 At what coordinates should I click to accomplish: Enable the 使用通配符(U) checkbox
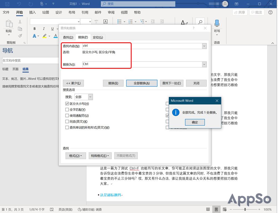pyautogui.click(x=67, y=116)
